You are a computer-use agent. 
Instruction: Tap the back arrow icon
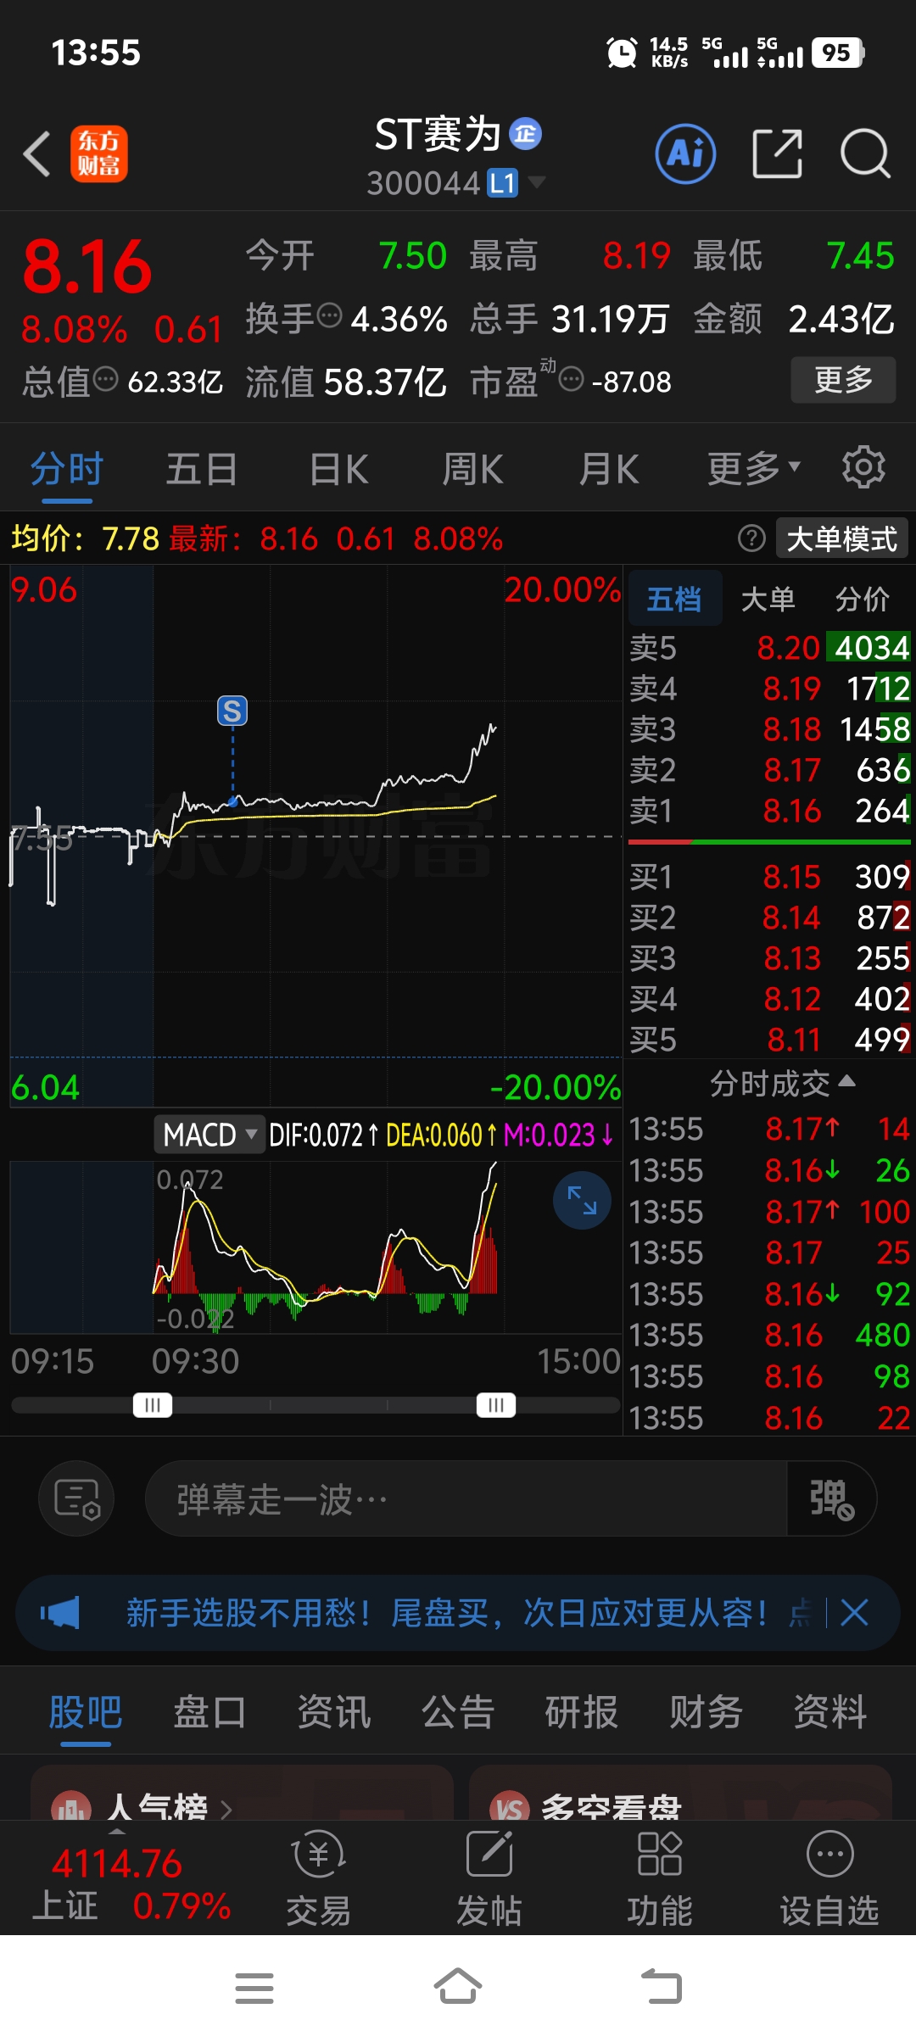point(37,154)
